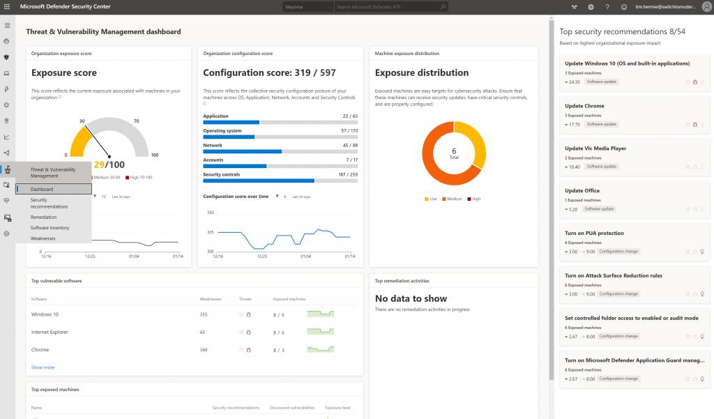Open the Turn on PUA protection recommendation
This screenshot has width=714, height=419.
click(635, 243)
